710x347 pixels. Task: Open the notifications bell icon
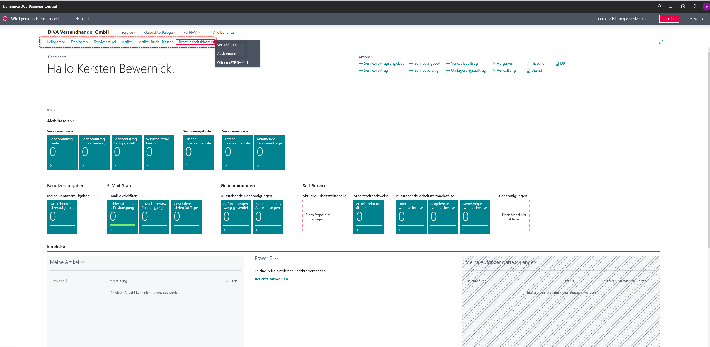[671, 6]
